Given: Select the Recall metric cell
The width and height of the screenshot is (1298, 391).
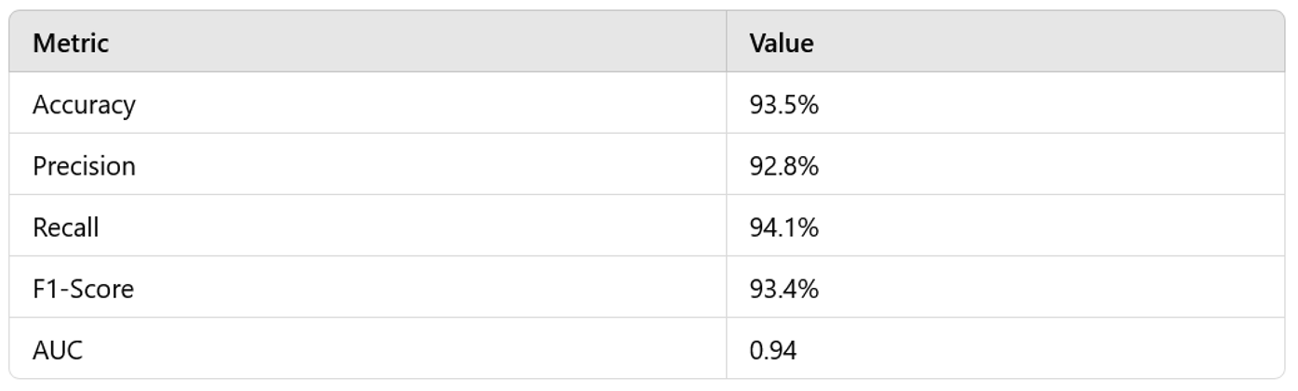Looking at the screenshot, I should tap(65, 228).
